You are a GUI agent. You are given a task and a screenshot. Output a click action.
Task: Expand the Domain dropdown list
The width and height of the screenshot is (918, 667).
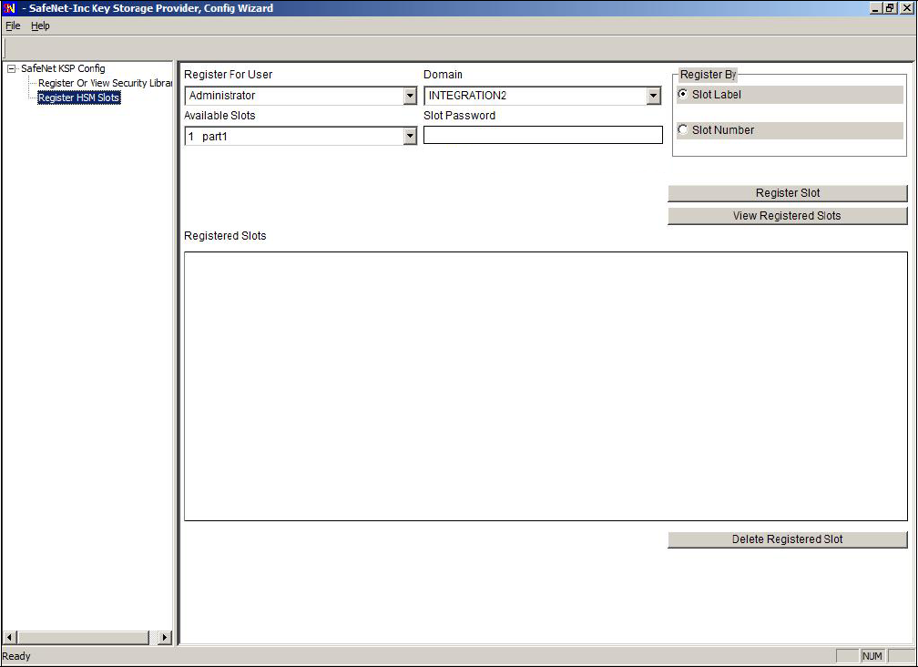click(653, 96)
